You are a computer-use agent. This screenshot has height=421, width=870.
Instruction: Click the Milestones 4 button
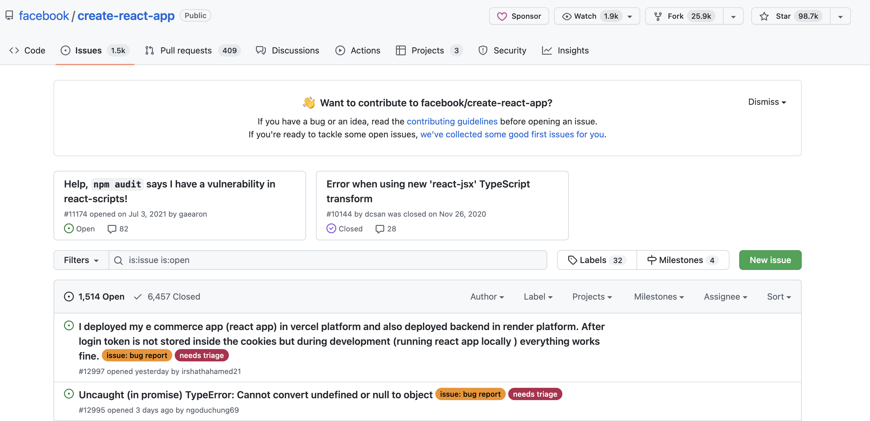(x=683, y=260)
